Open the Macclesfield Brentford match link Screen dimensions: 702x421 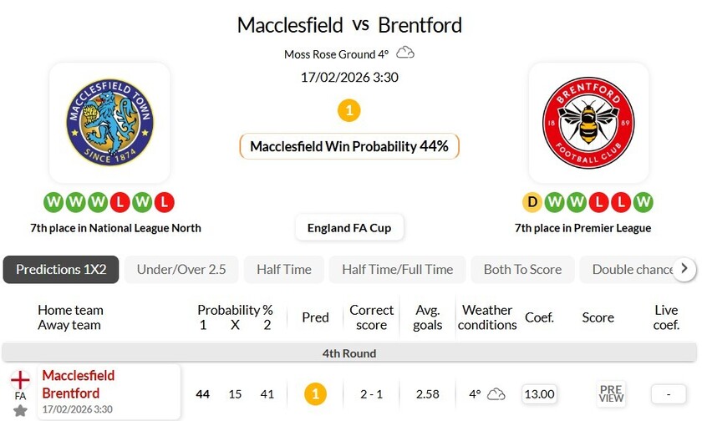click(x=79, y=384)
